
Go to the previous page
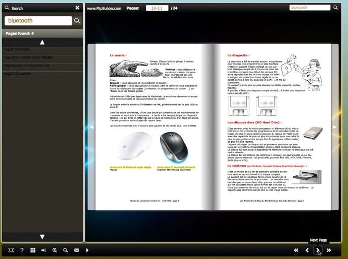click(x=307, y=250)
